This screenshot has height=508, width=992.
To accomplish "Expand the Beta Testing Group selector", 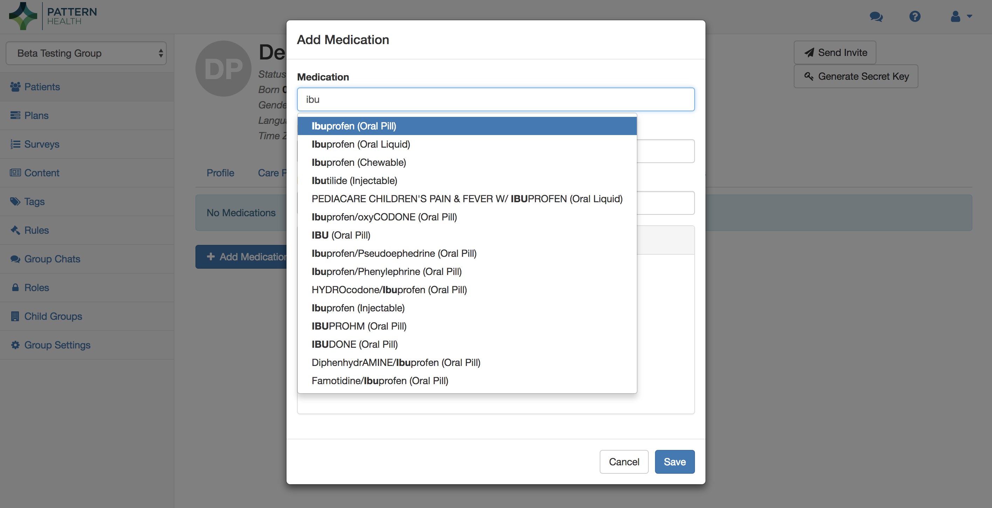I will (86, 54).
